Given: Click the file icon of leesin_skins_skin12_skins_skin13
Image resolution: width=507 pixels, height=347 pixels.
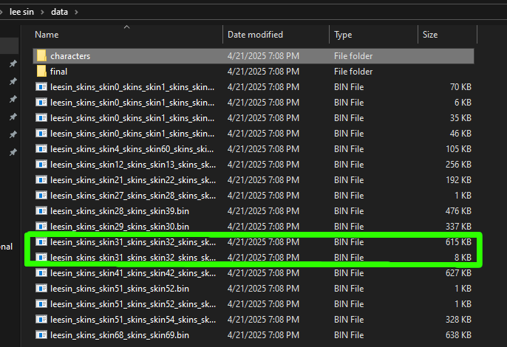Looking at the screenshot, I should [x=41, y=164].
